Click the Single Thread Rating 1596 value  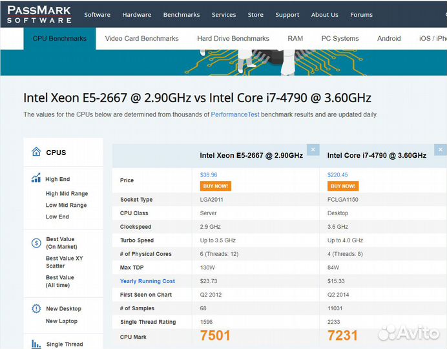point(207,322)
